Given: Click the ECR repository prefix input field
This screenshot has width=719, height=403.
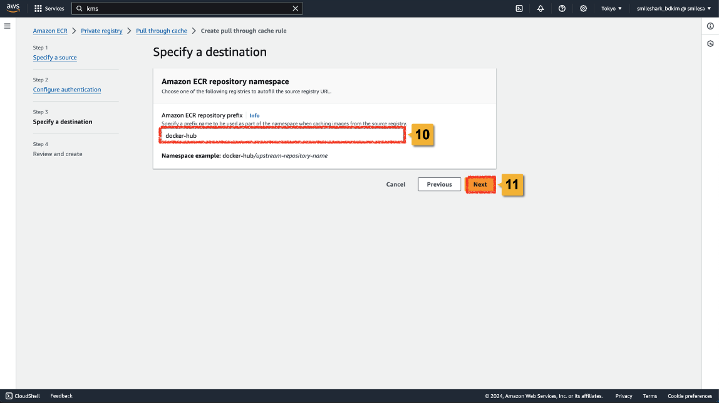Looking at the screenshot, I should [x=282, y=135].
